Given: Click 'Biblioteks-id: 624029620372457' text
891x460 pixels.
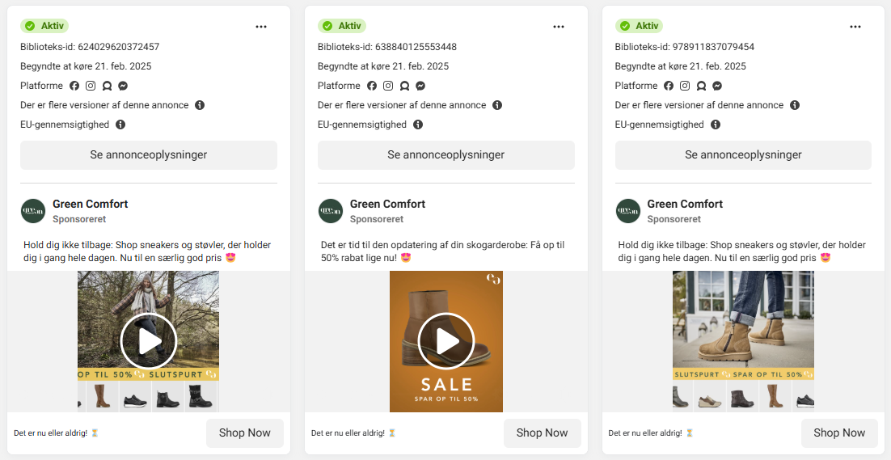Looking at the screenshot, I should point(90,47).
